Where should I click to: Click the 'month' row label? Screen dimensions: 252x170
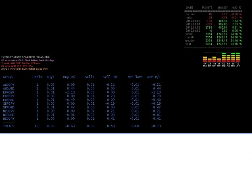click(x=190, y=37)
